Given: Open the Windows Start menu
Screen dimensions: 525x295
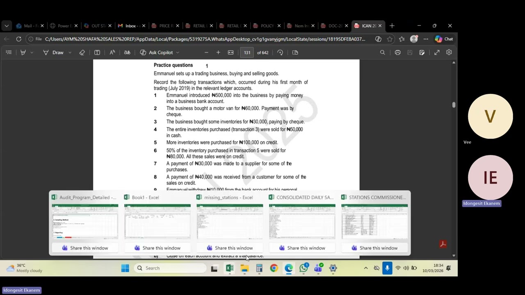Looking at the screenshot, I should pyautogui.click(x=125, y=268).
